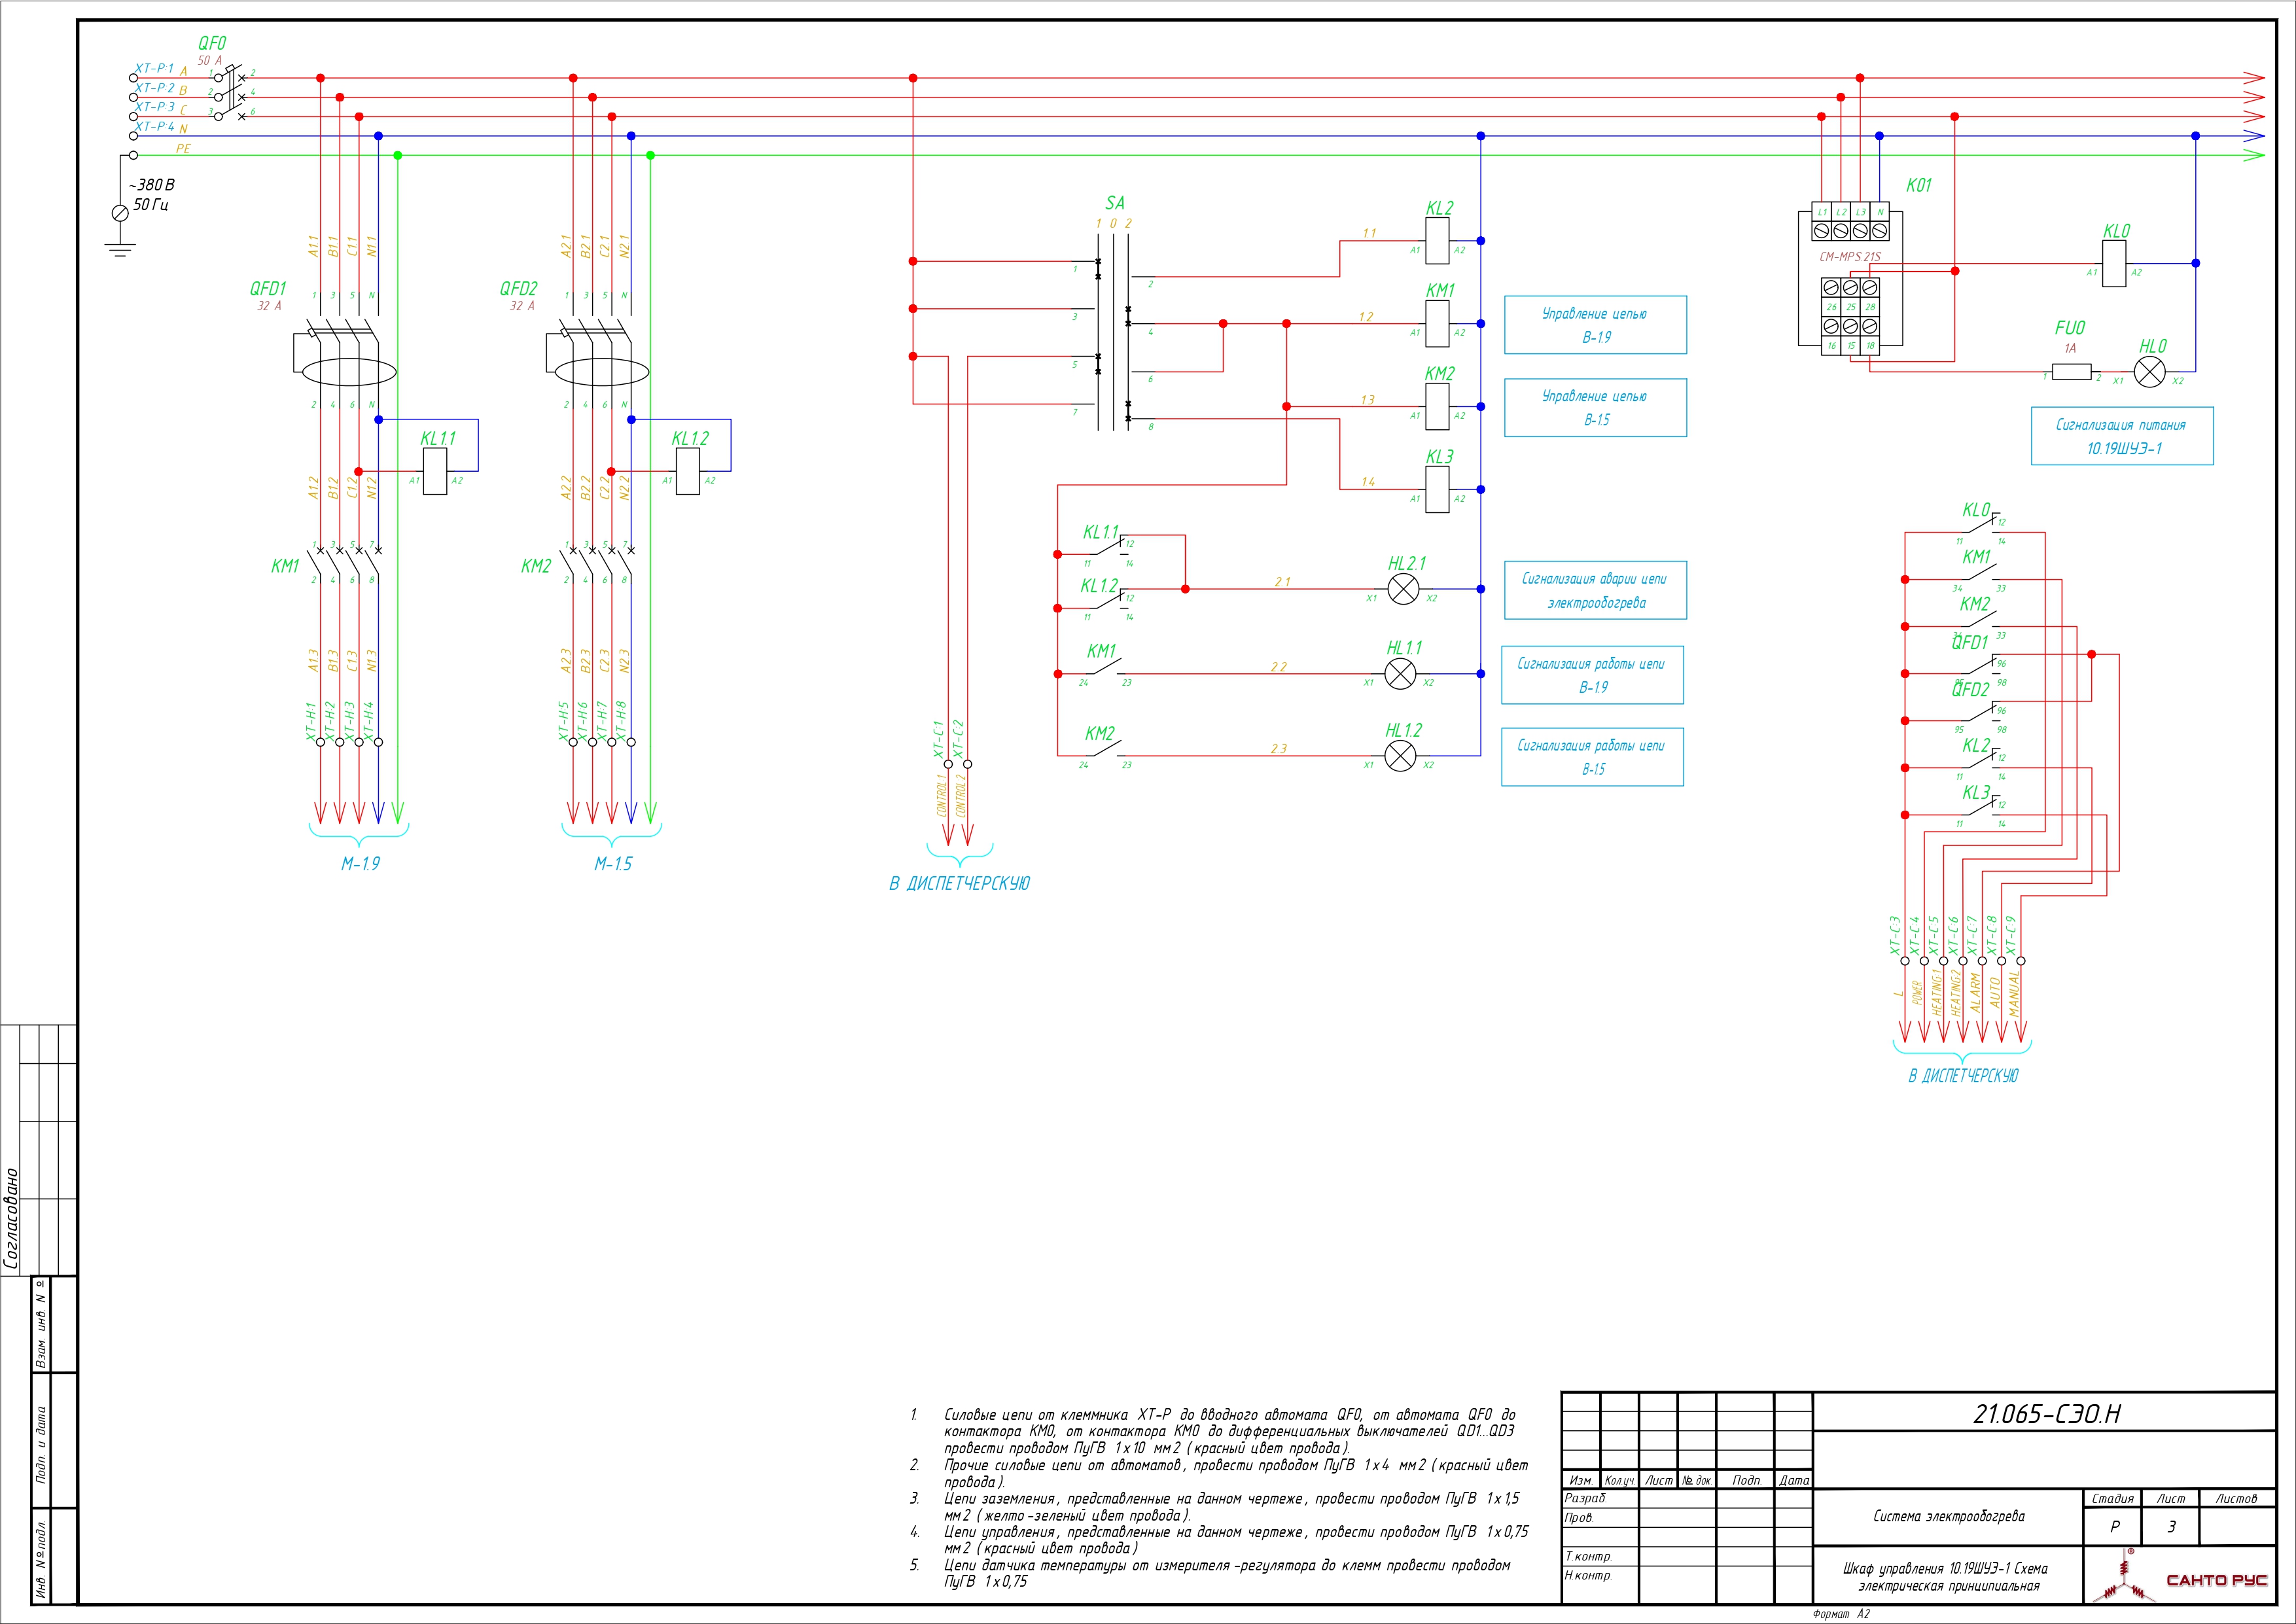Select the KL0 relay coil symbol
The width and height of the screenshot is (2296, 1624).
pos(2114,264)
